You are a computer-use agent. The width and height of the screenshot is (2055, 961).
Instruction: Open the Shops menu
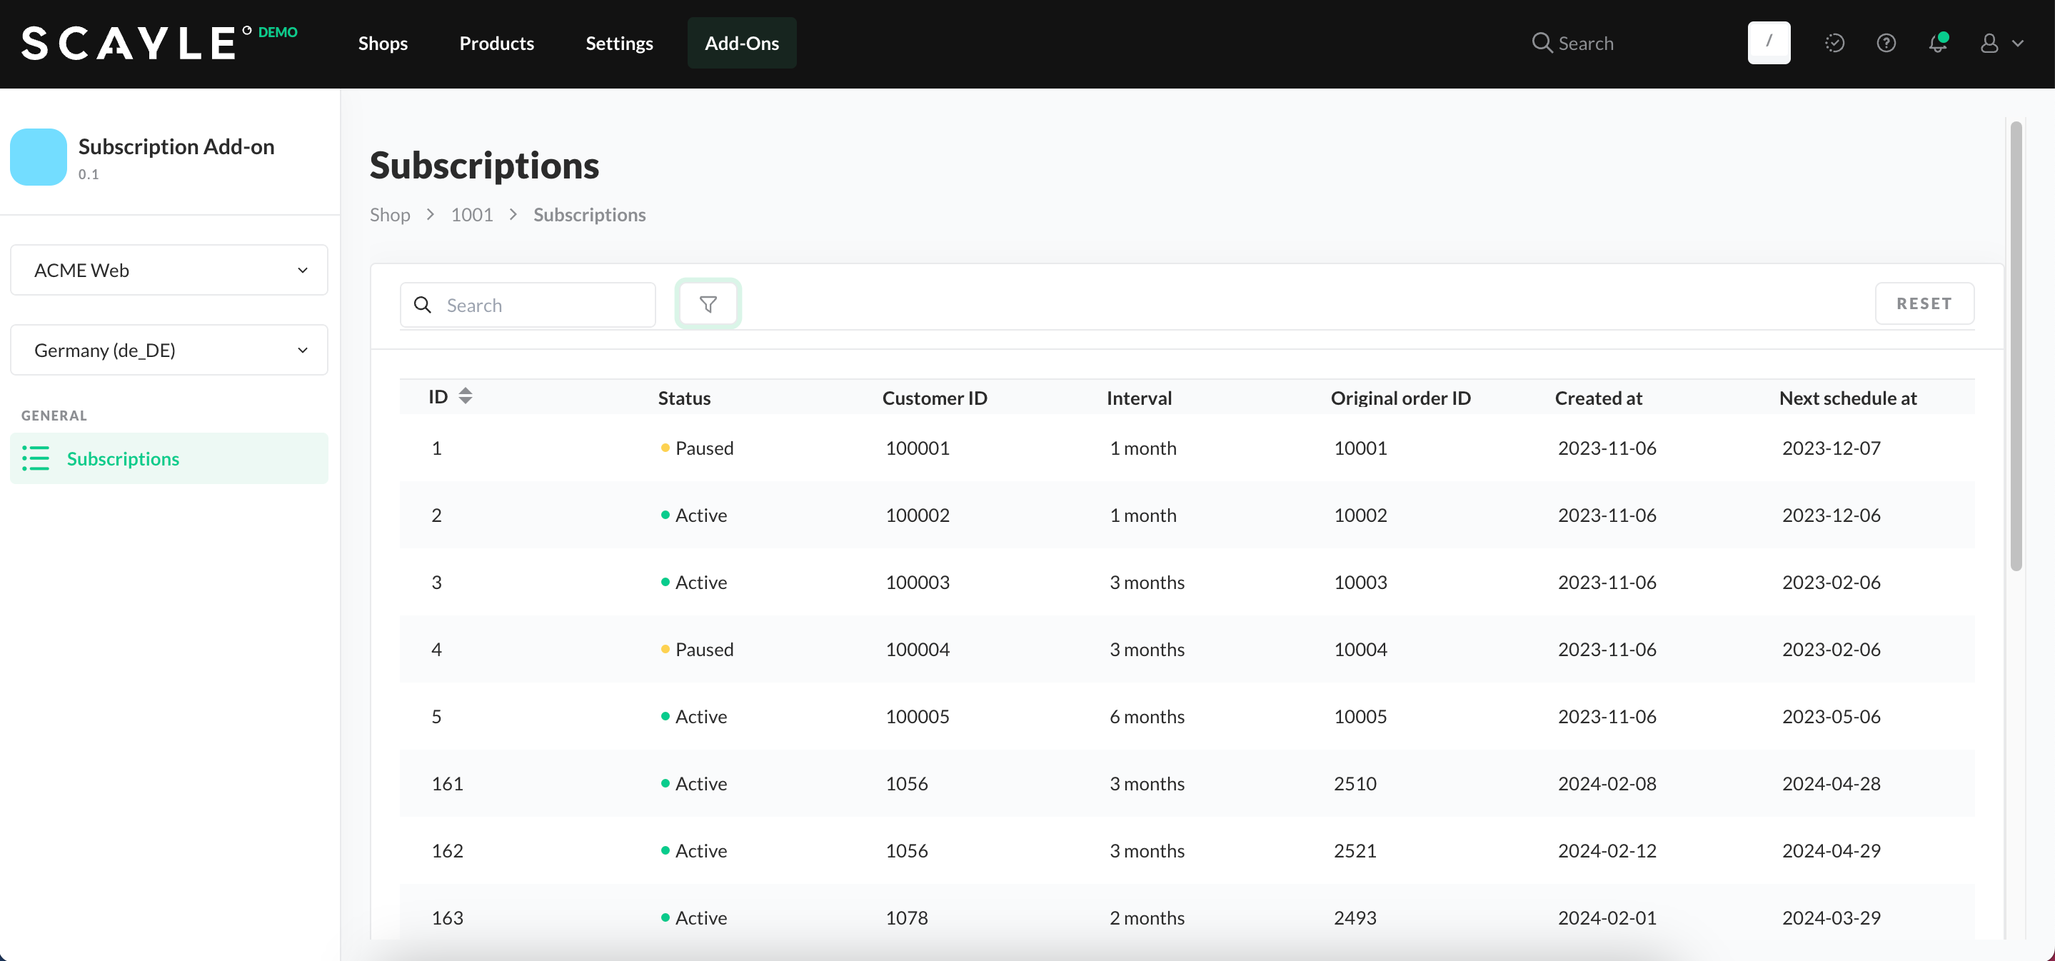tap(383, 43)
